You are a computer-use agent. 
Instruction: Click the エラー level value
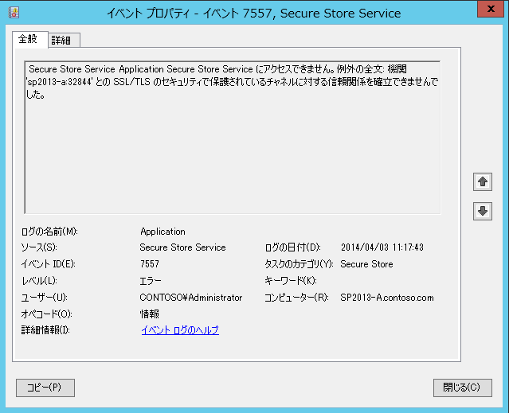(x=151, y=281)
